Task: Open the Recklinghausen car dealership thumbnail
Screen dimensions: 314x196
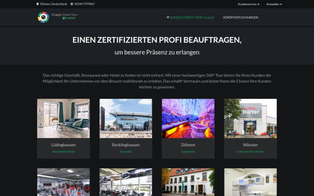Action: (x=126, y=119)
